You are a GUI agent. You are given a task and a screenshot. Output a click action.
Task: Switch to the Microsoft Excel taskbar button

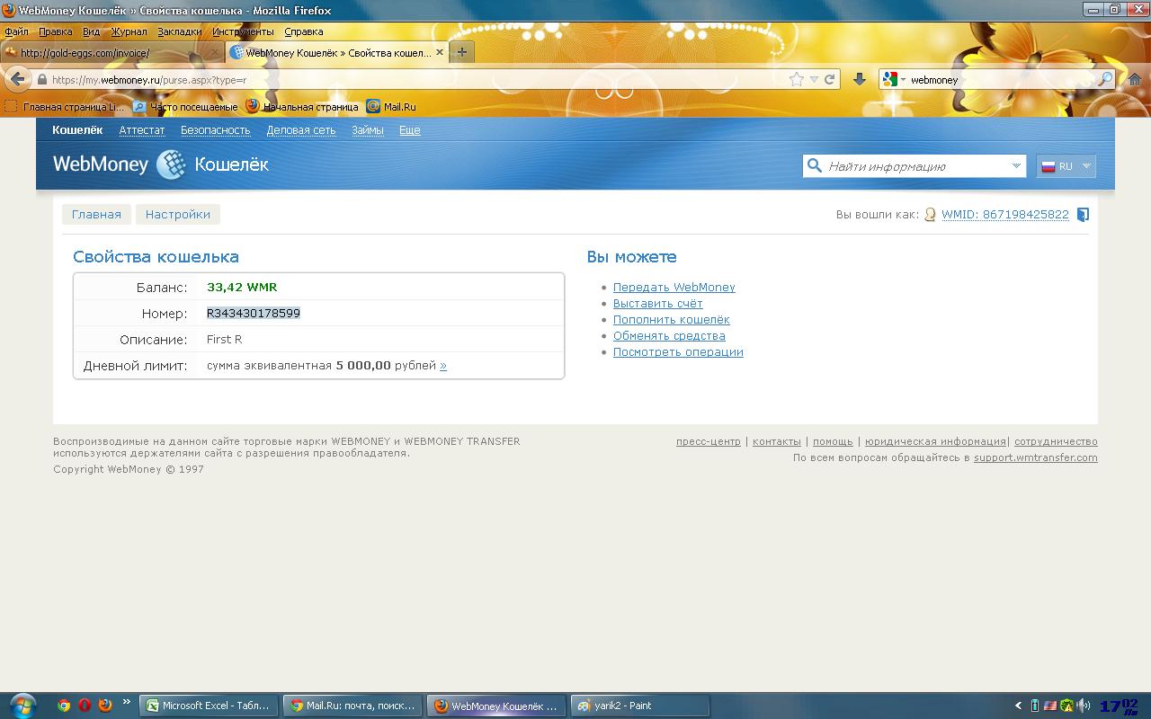click(x=208, y=706)
